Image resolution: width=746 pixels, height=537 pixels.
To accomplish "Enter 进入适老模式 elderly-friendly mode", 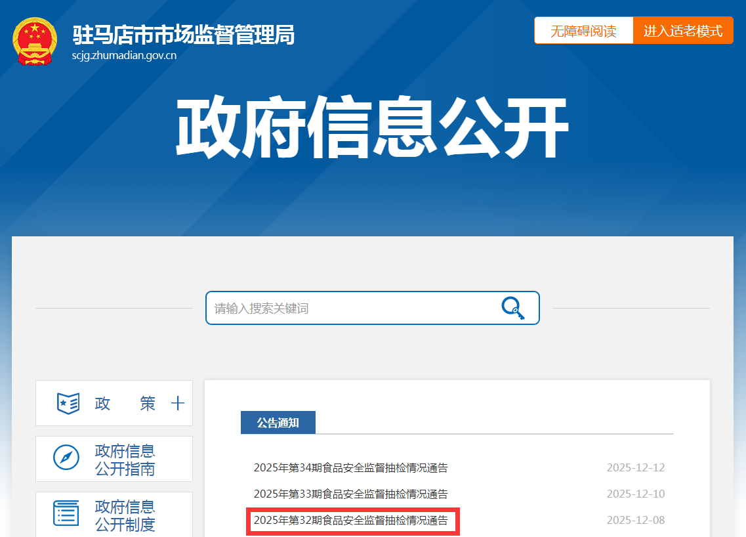I will click(x=682, y=31).
